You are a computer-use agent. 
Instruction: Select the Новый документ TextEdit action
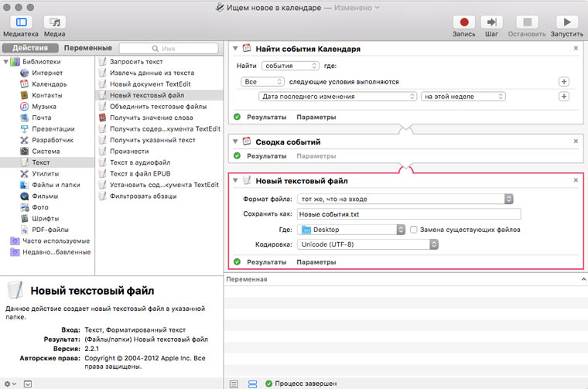tap(150, 84)
